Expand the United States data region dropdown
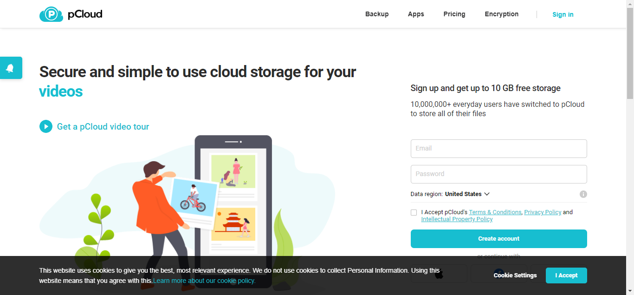This screenshot has width=634, height=295. pyautogui.click(x=467, y=194)
